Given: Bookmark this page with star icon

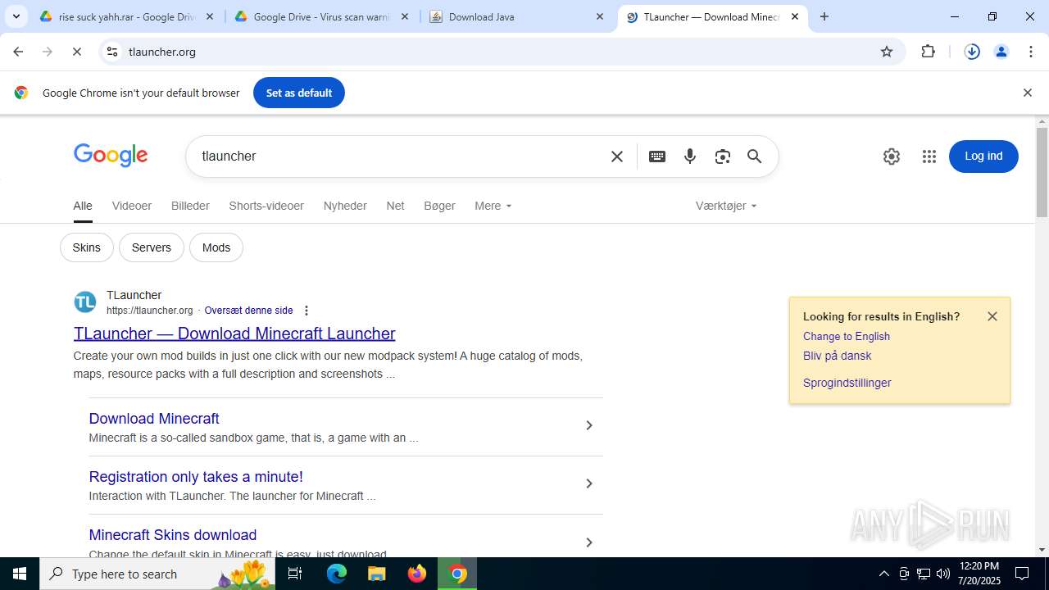Looking at the screenshot, I should tap(887, 52).
